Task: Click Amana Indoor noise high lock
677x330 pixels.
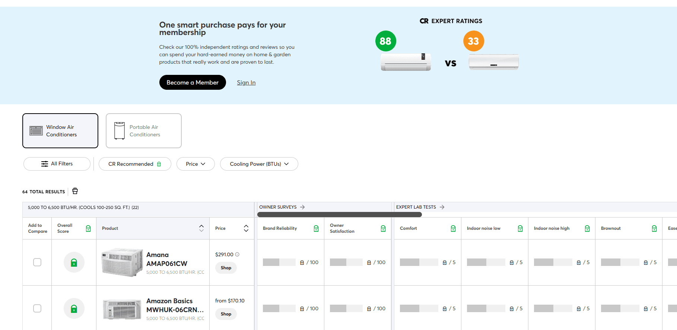Action: pyautogui.click(x=579, y=263)
